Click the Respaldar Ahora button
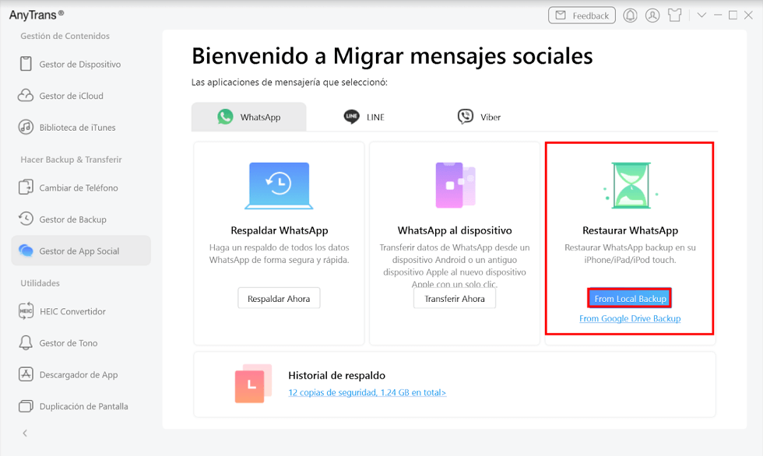Image resolution: width=763 pixels, height=456 pixels. (x=279, y=299)
